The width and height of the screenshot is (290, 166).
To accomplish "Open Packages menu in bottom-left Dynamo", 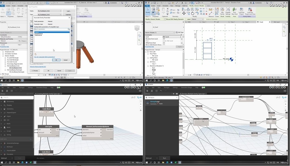I will [22, 87].
